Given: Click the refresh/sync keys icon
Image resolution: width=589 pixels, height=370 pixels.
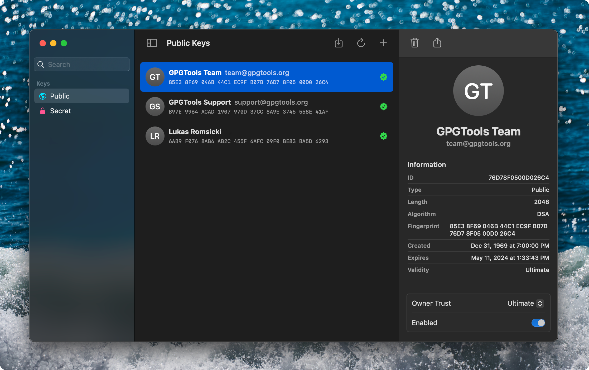Looking at the screenshot, I should (x=361, y=43).
